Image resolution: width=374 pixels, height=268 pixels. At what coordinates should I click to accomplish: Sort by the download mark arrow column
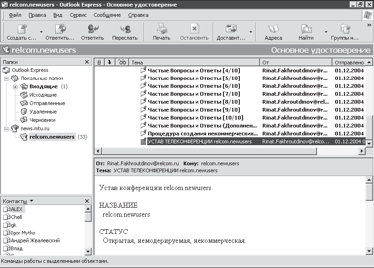(109, 63)
